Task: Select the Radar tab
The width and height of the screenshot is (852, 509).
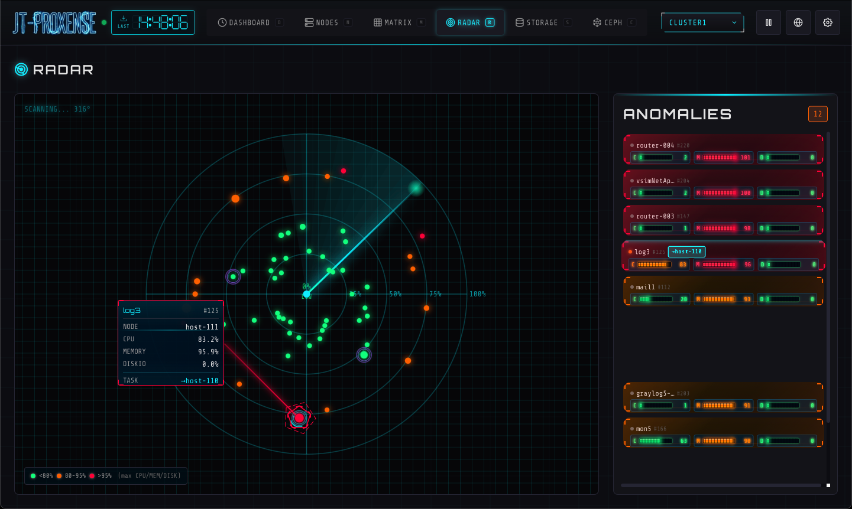Action: click(470, 22)
